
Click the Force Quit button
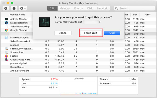tap(91, 33)
